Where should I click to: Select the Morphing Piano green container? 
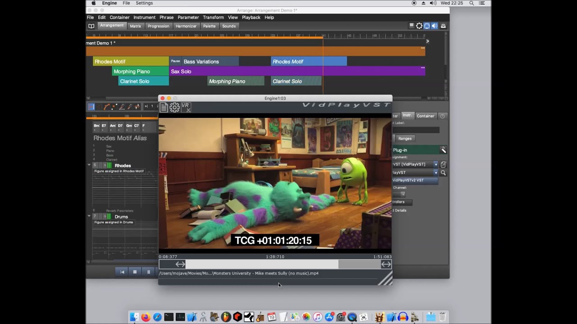click(140, 72)
